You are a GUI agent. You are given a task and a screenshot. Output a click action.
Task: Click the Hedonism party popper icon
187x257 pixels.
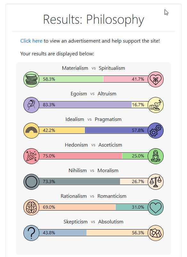click(31, 156)
